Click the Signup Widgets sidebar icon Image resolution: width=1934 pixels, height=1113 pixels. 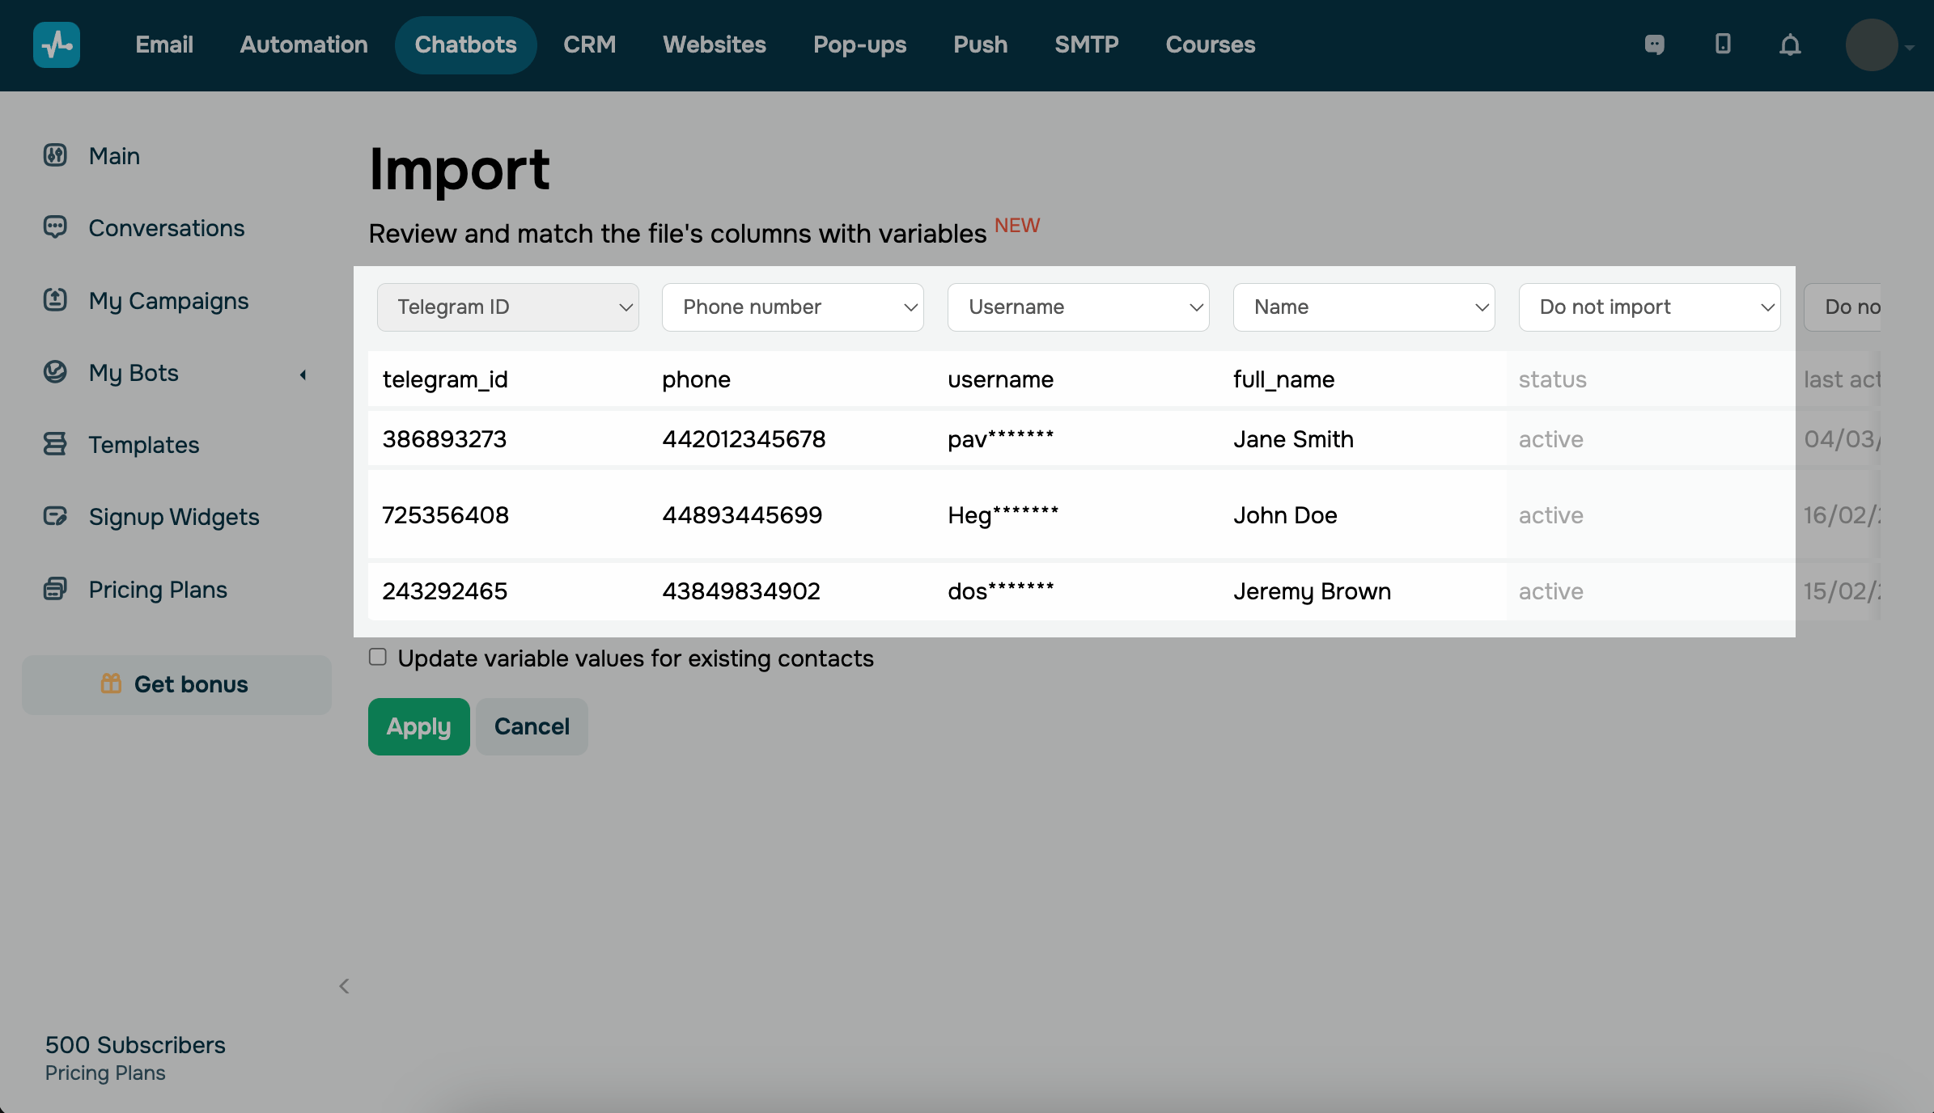click(55, 516)
